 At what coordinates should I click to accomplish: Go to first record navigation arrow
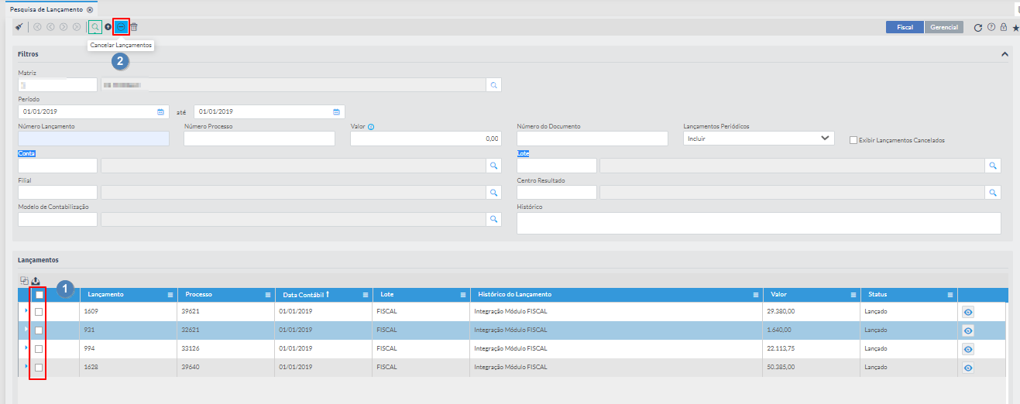pos(37,27)
